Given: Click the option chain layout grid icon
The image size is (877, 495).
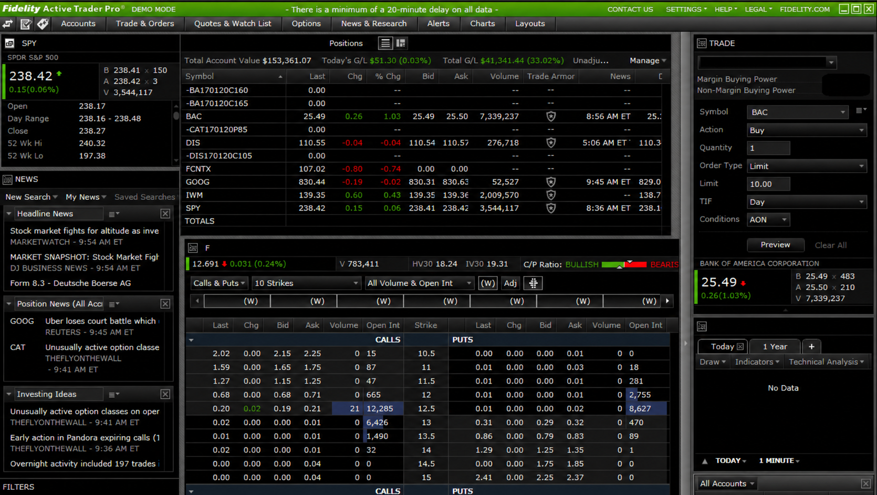Looking at the screenshot, I should 534,283.
